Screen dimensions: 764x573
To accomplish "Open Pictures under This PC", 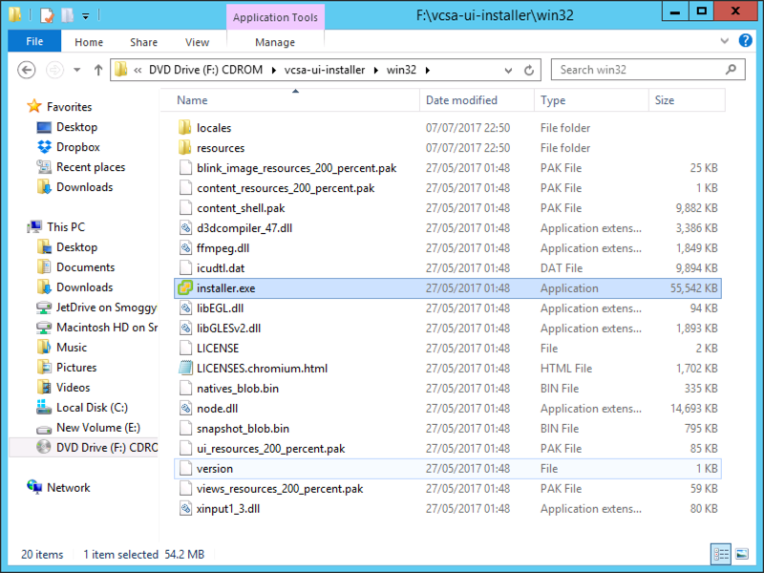I will pyautogui.click(x=76, y=367).
